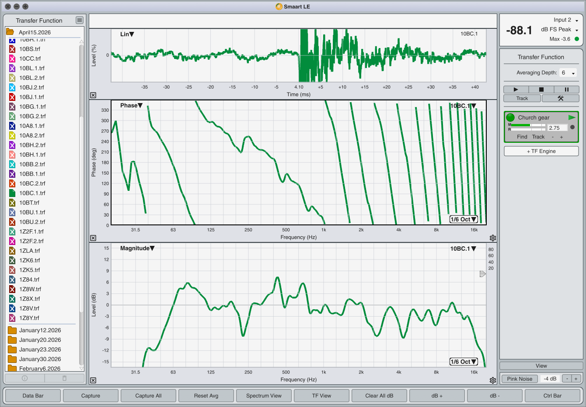Click the Data Bar button
Image resolution: width=586 pixels, height=407 pixels.
[x=33, y=396]
